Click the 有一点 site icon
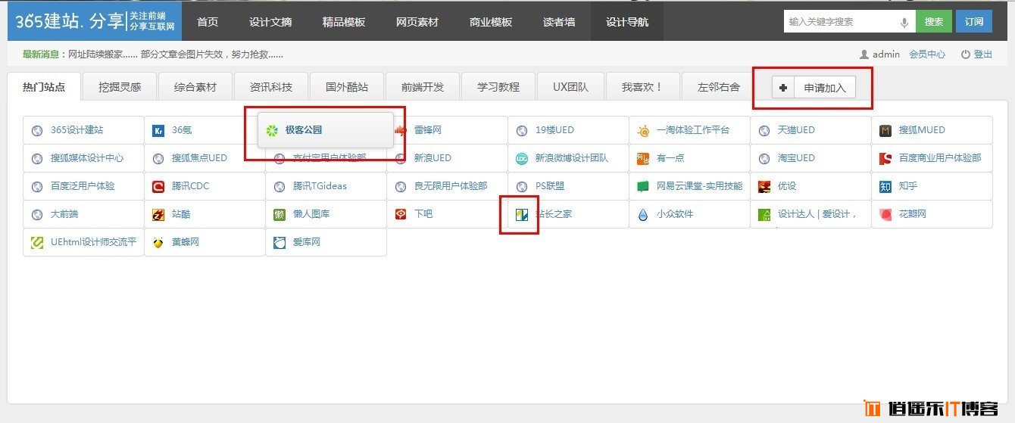The width and height of the screenshot is (1015, 423). pyautogui.click(x=643, y=158)
